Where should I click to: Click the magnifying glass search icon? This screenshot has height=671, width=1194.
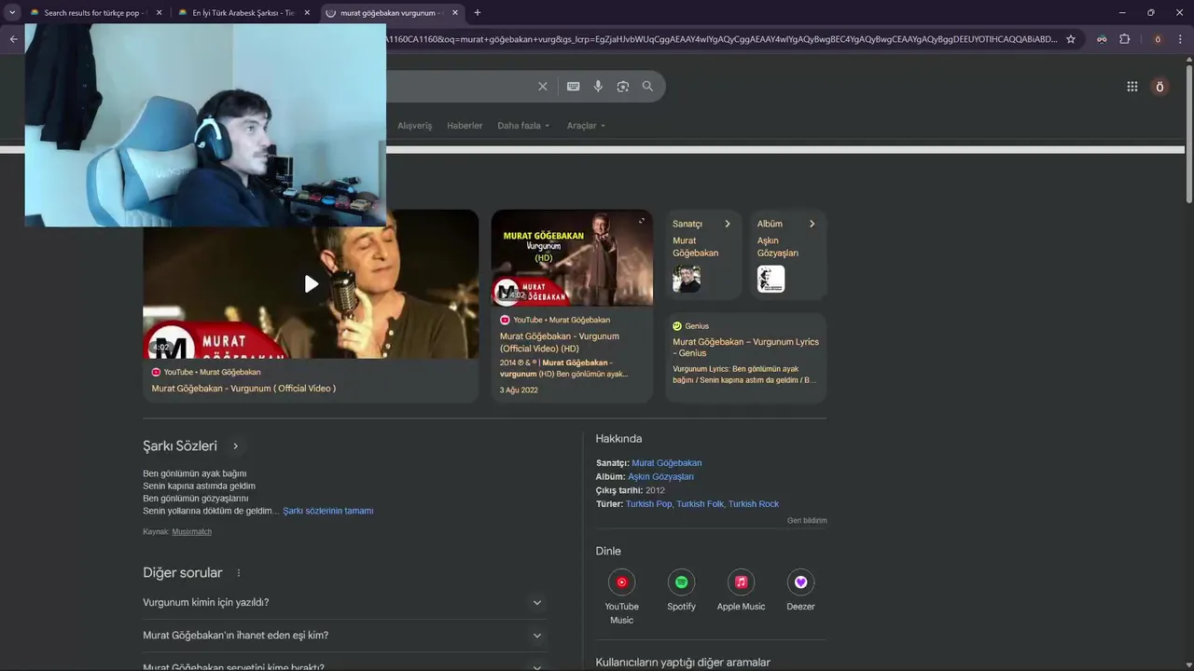click(x=647, y=87)
